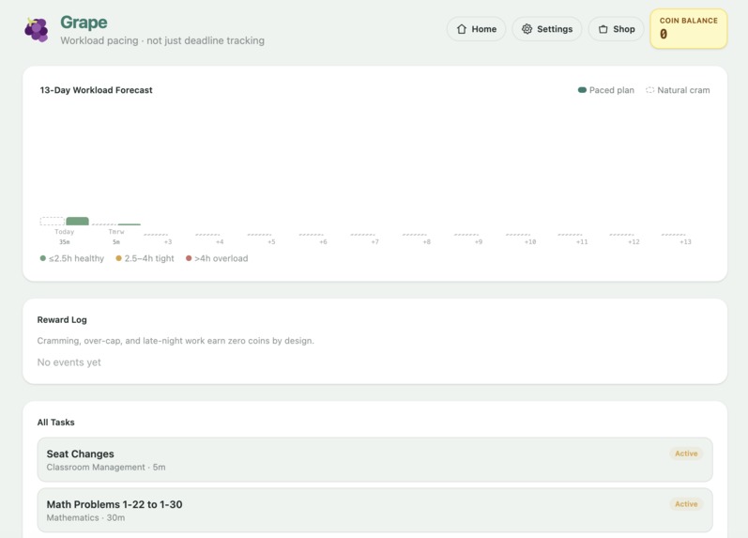
Task: Click the '13-Day Workload Forecast' heading
Action: (x=96, y=90)
